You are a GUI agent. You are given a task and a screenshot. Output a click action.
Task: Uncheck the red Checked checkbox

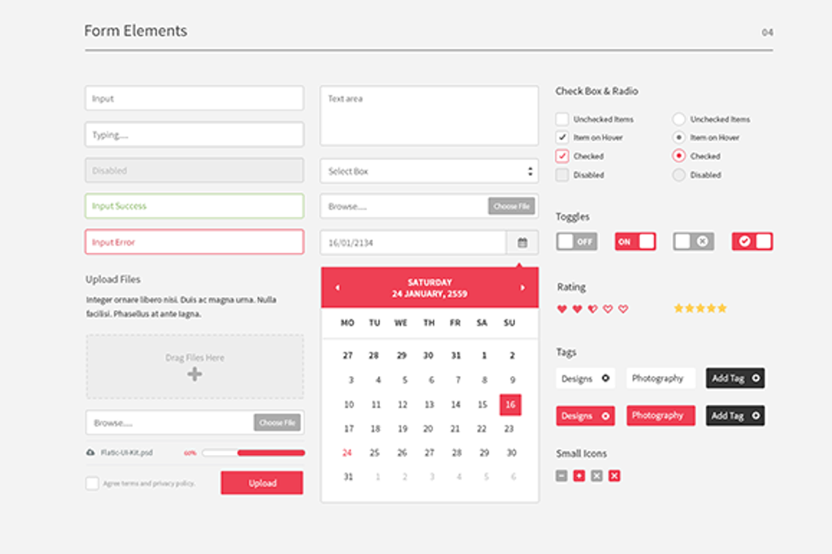562,156
